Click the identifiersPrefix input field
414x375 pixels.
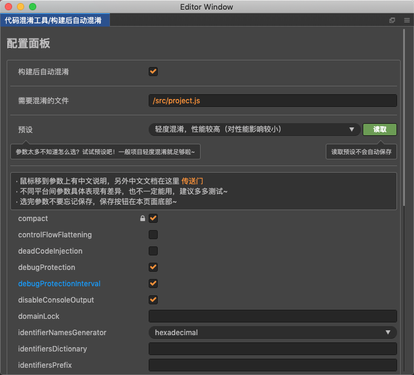pyautogui.click(x=273, y=365)
